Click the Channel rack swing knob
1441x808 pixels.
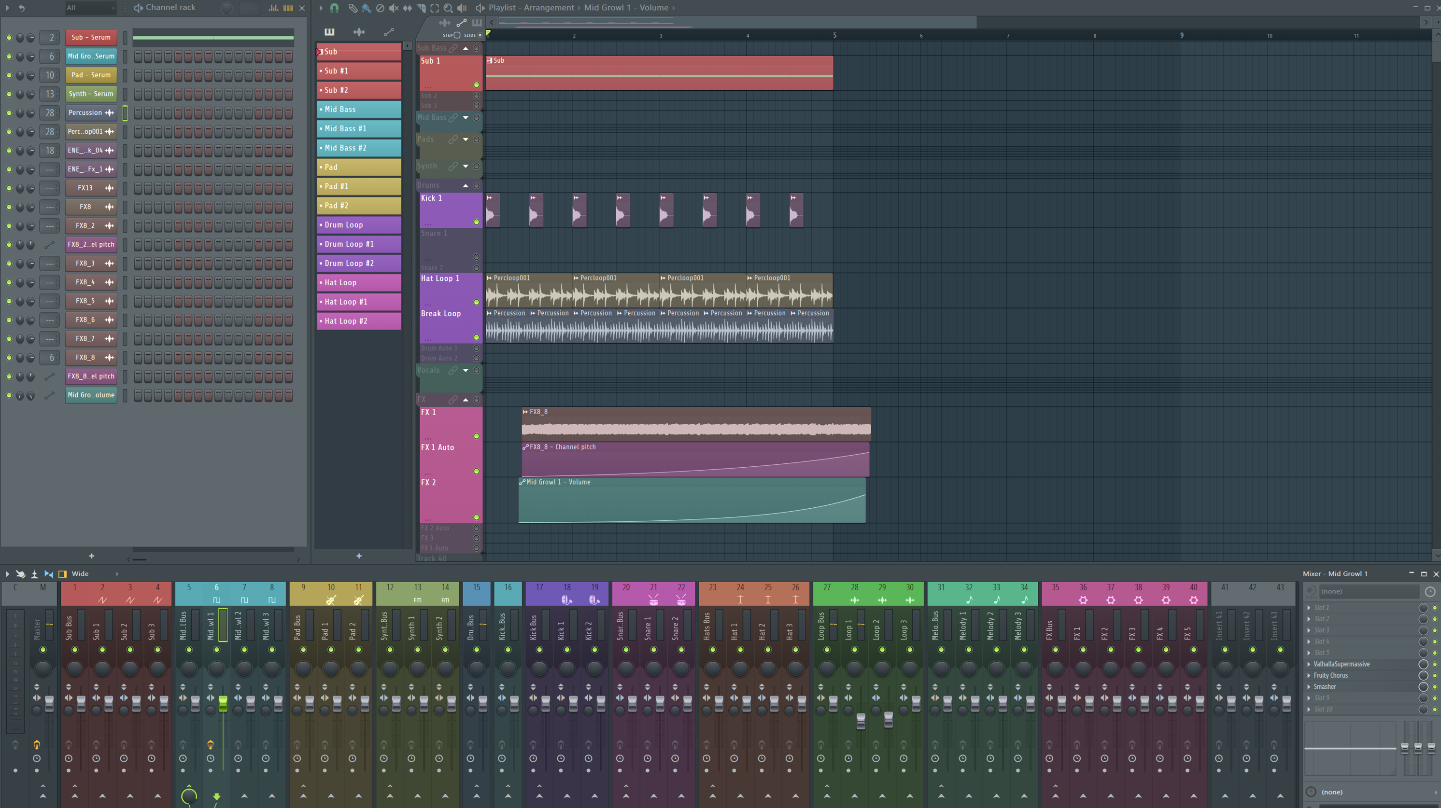[x=226, y=8]
